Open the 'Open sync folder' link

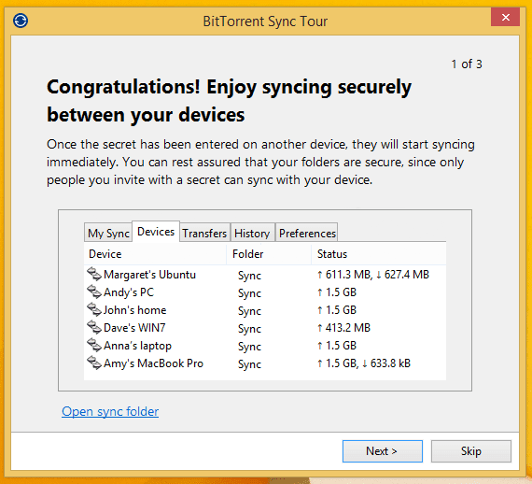tap(110, 411)
